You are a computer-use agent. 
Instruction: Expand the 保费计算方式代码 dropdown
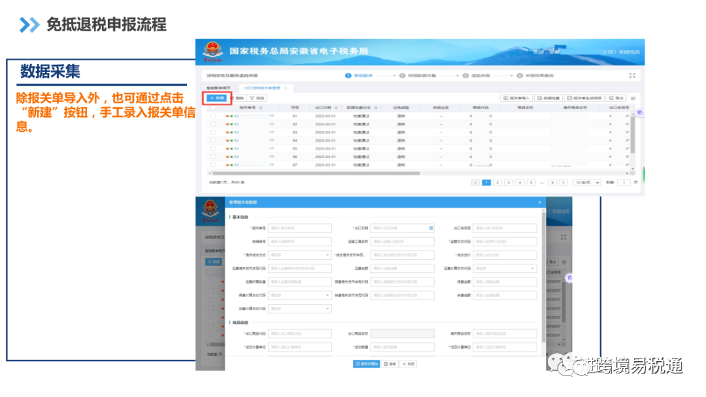[301, 295]
